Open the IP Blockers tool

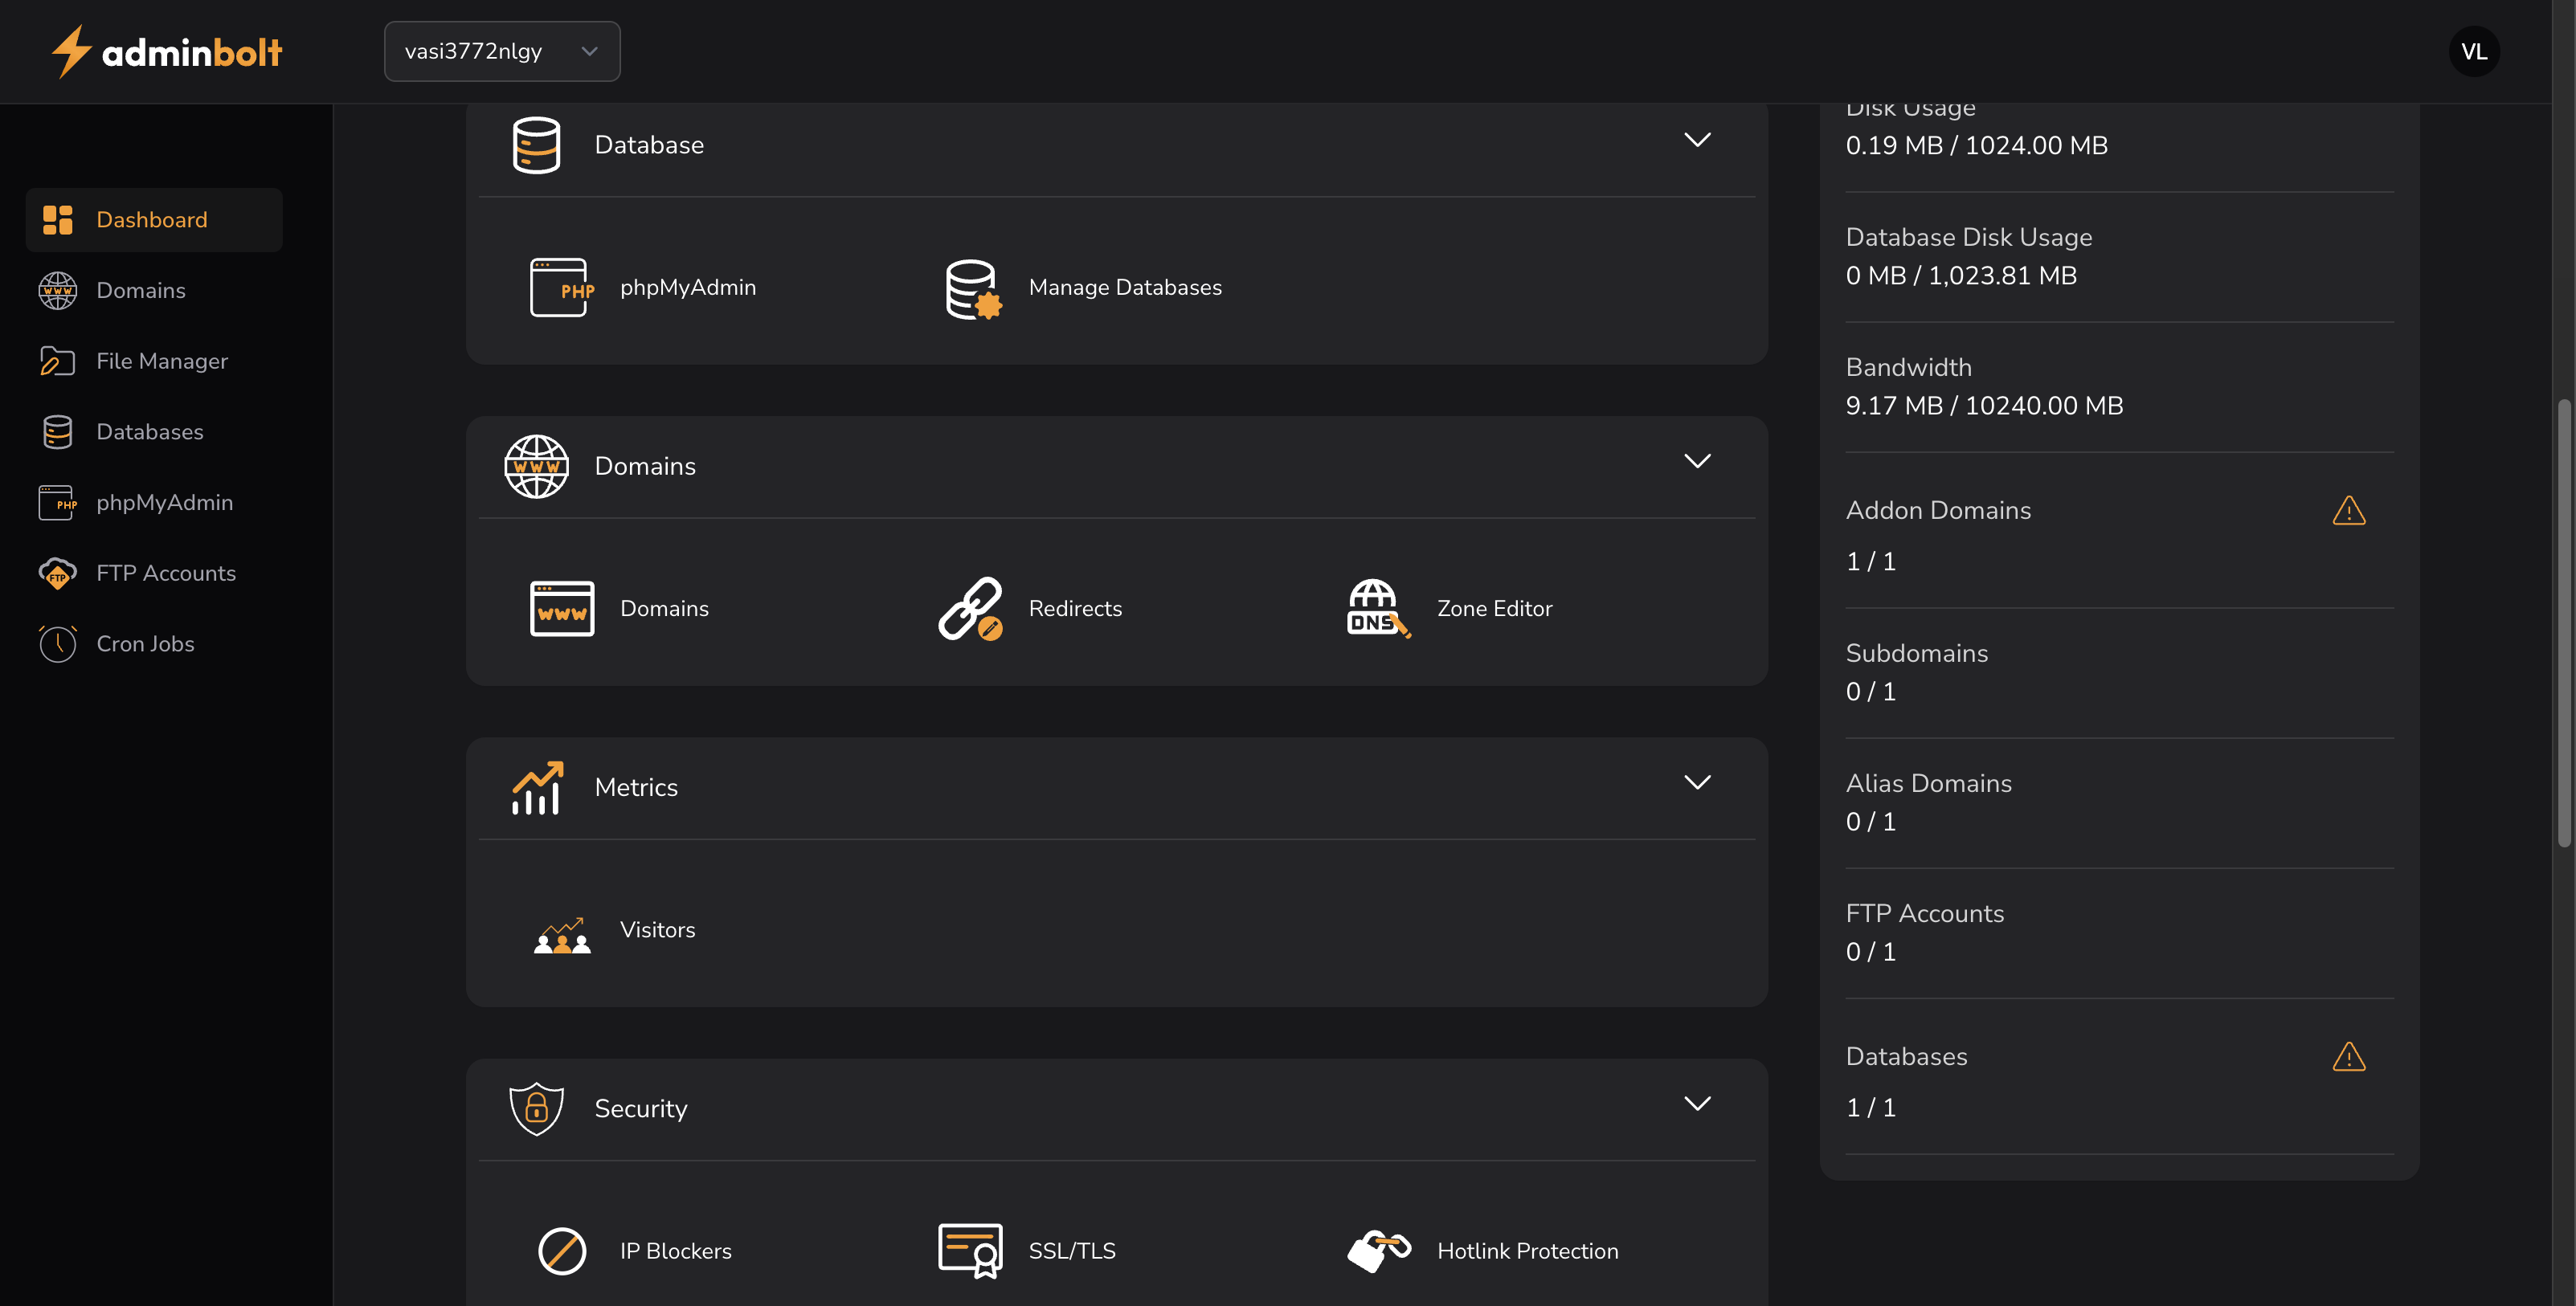coord(562,1250)
